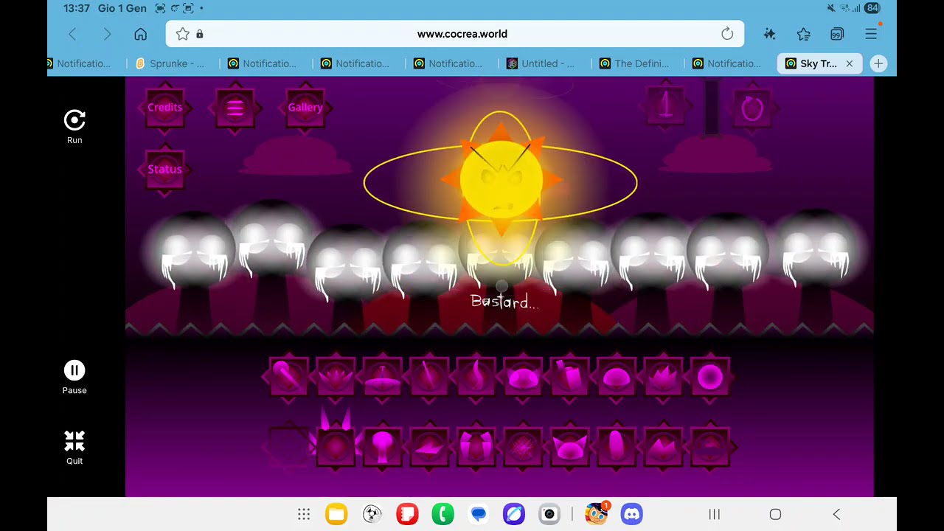Screen dimensions: 944x531
Task: Quit fullscreen with the Quit icon
Action: [74, 448]
